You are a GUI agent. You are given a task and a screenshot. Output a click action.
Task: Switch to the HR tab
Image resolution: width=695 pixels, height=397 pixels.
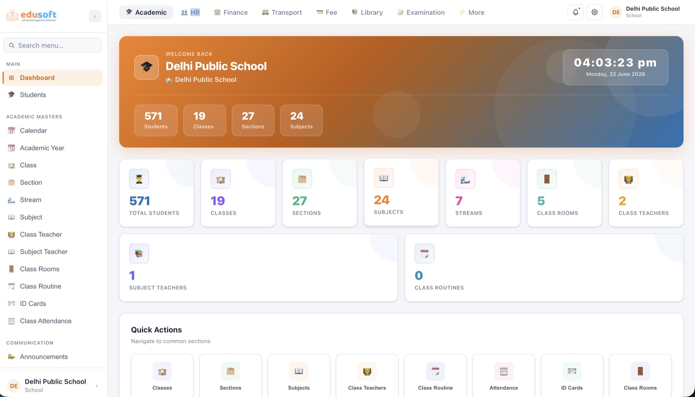[x=190, y=12]
